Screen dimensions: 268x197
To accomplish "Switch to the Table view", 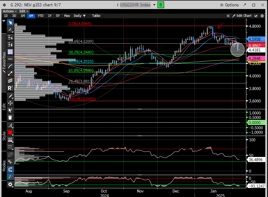I will pos(96,16).
